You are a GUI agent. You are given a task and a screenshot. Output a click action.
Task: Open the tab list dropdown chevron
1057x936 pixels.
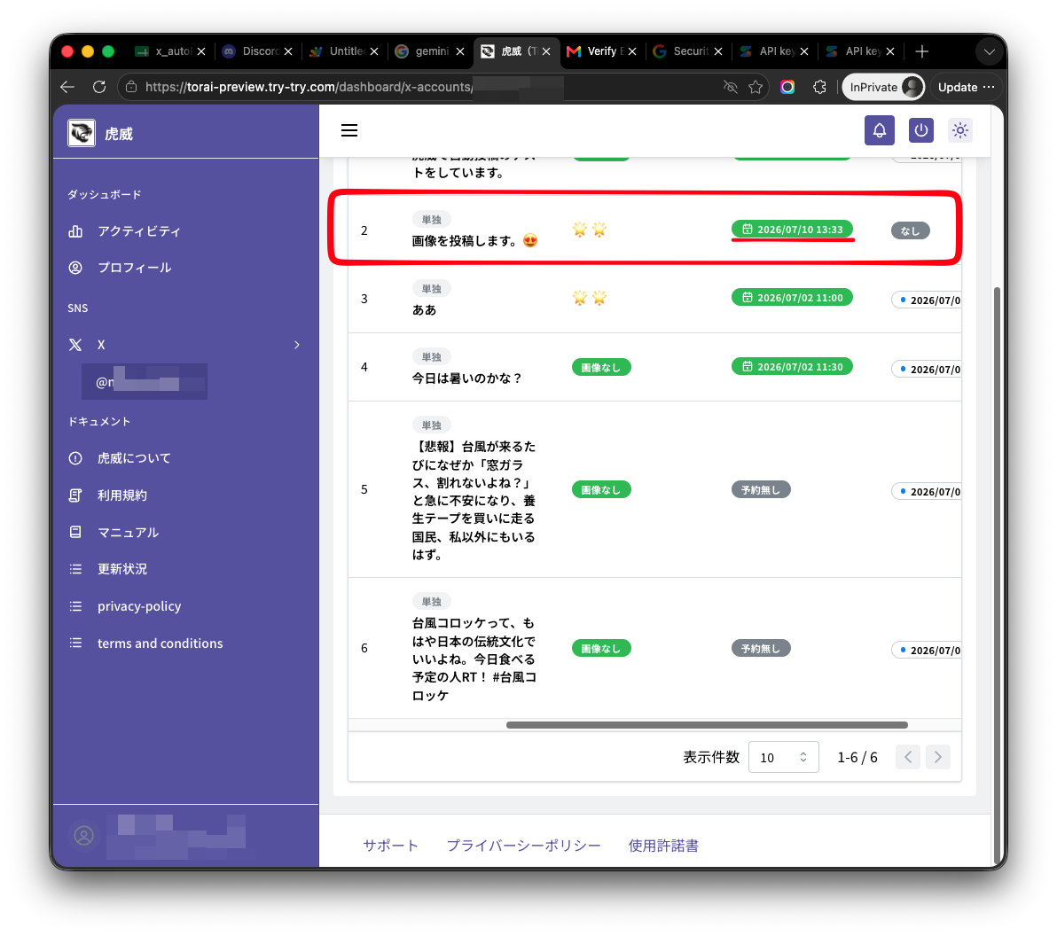[x=989, y=51]
